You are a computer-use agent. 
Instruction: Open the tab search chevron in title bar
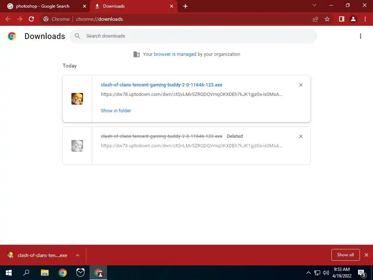coord(314,5)
